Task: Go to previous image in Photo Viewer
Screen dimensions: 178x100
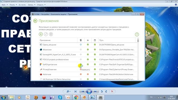Action: tap(83, 91)
